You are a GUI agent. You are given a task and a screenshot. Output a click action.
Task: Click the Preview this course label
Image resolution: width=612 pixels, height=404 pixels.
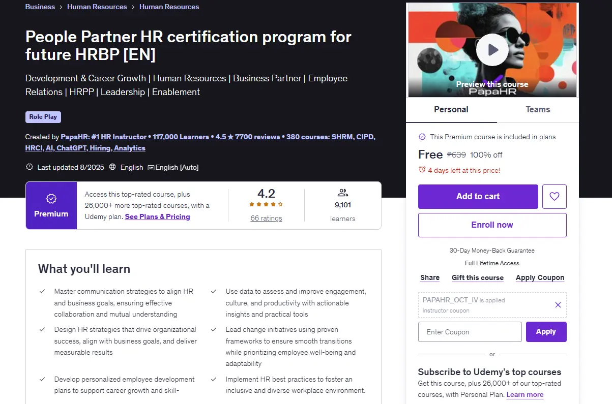click(x=492, y=84)
